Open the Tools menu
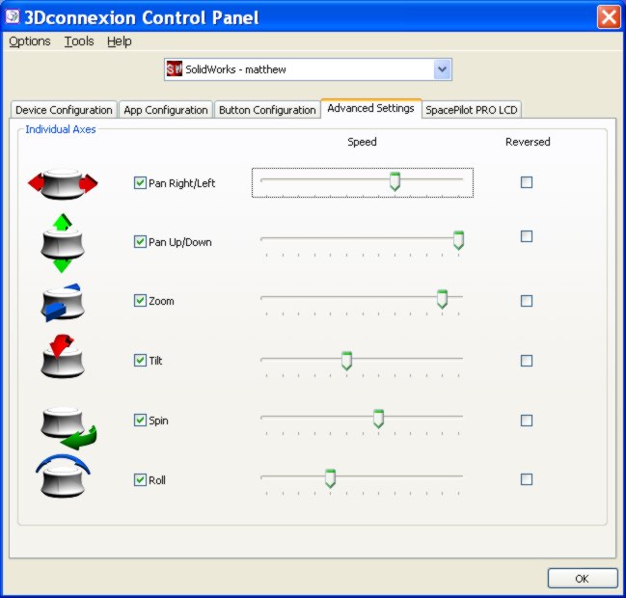Screen dimensions: 626x598 click(x=79, y=41)
